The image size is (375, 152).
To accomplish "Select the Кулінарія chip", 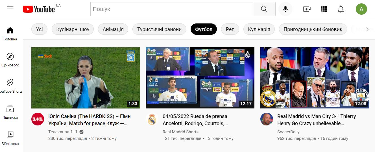I will coord(259,29).
